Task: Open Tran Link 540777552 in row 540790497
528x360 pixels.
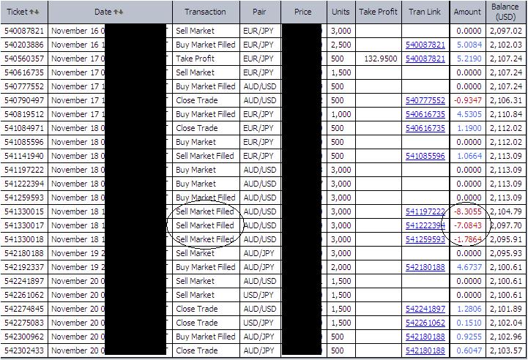Action: [x=425, y=100]
